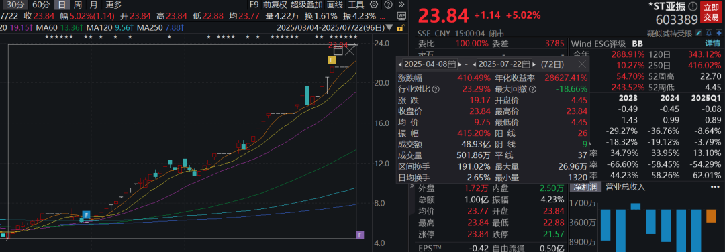725x252 pixels.
Task: Open calendar picker for 2025-04-08 start date
Action: tap(452, 64)
